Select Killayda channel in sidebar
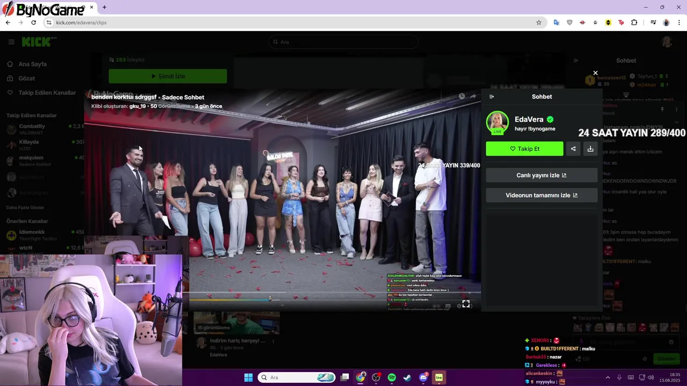Screen dimensions: 687x386 click(x=45, y=144)
